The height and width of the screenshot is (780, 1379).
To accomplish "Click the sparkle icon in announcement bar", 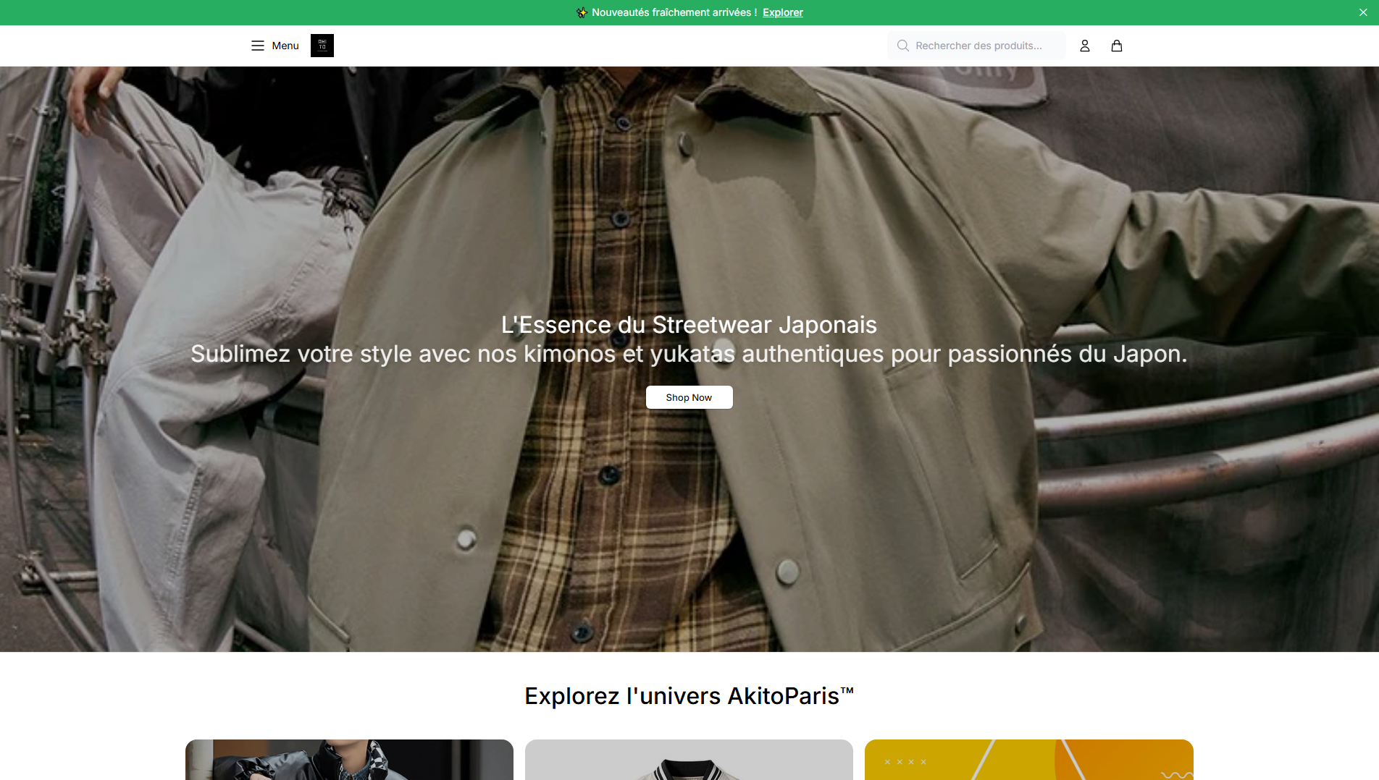I will [582, 12].
